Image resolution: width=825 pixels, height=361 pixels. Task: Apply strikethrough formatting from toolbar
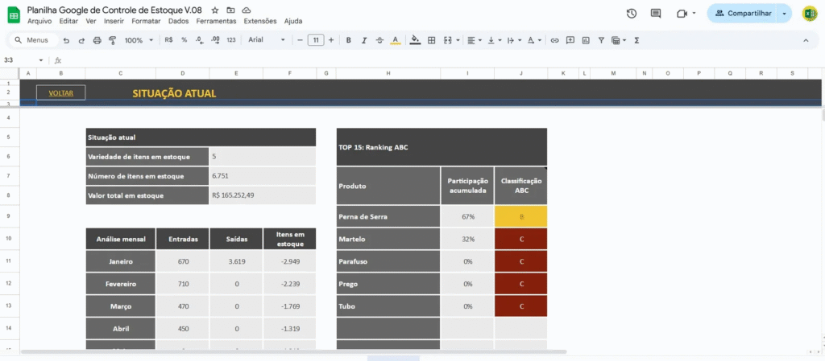pos(379,40)
